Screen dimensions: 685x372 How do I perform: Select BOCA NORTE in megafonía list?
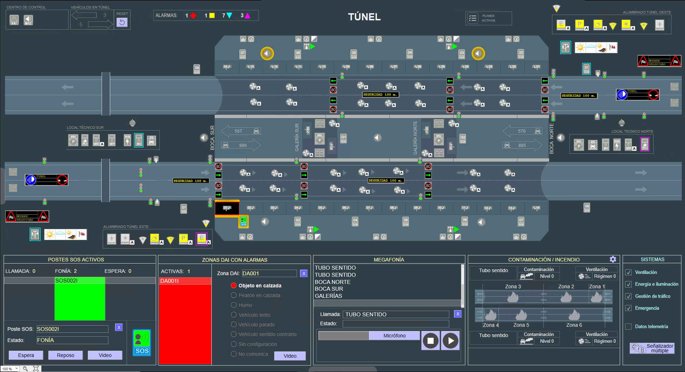pyautogui.click(x=332, y=282)
